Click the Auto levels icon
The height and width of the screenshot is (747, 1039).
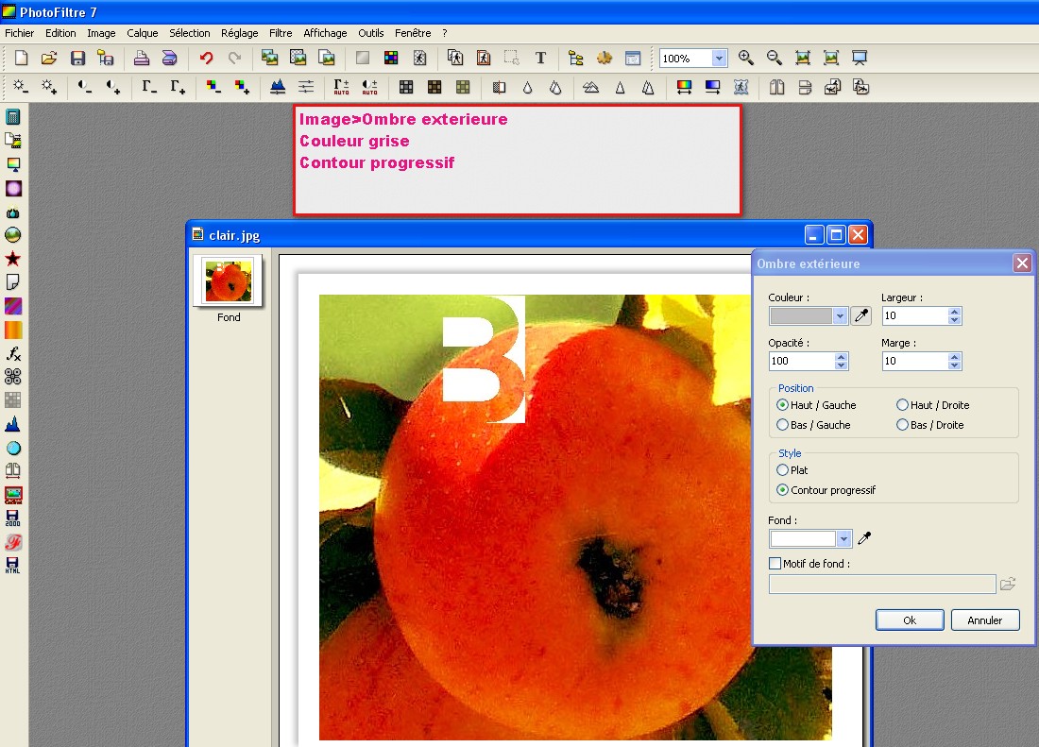[341, 87]
